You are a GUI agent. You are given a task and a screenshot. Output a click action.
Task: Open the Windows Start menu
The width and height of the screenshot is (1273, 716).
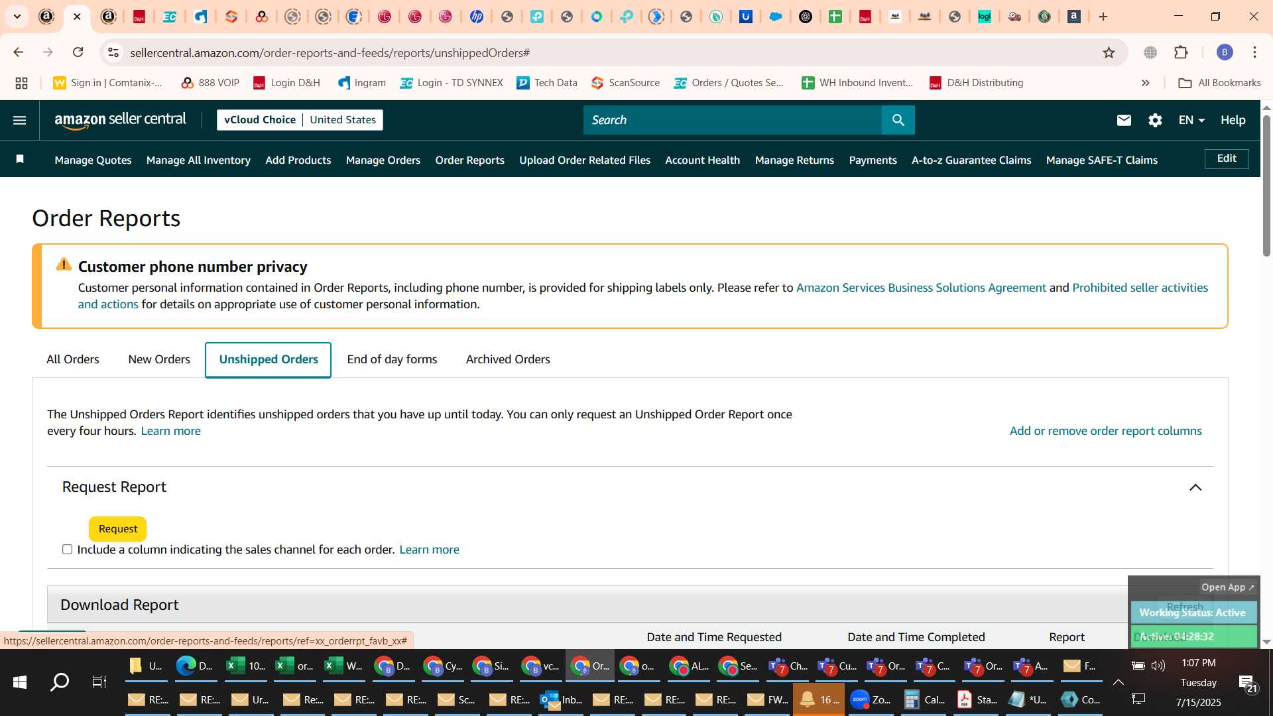tap(20, 682)
